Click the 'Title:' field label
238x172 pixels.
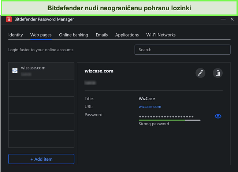[89, 98]
